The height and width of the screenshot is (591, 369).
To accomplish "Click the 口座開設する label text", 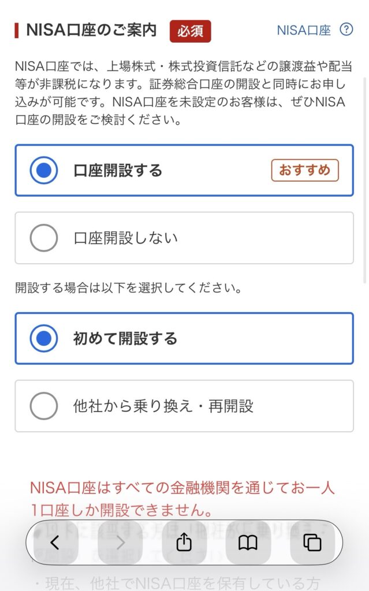I will pyautogui.click(x=118, y=171).
